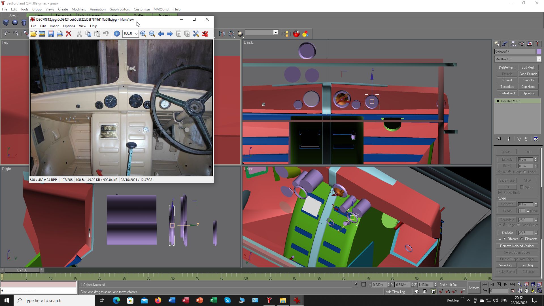This screenshot has width=544, height=306.
Task: Select the Elements explode radio button
Action: 522,239
